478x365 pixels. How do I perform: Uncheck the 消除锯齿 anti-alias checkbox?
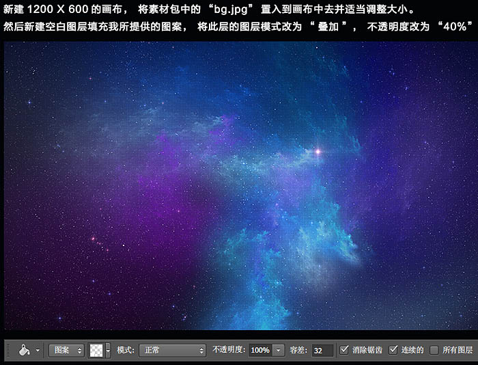tap(344, 350)
